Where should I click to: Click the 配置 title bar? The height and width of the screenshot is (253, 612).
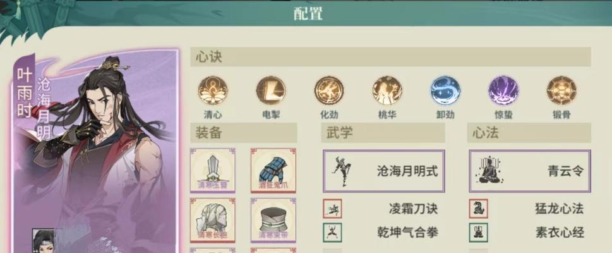point(308,14)
